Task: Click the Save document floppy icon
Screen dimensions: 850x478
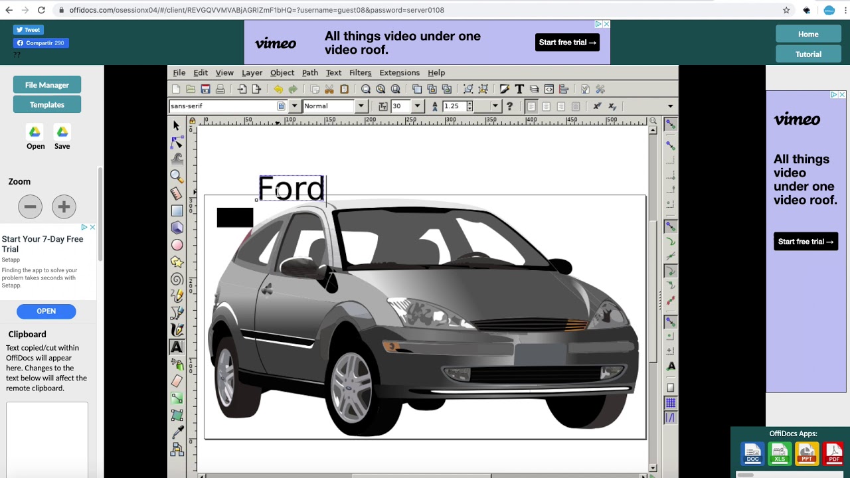Action: pyautogui.click(x=205, y=89)
